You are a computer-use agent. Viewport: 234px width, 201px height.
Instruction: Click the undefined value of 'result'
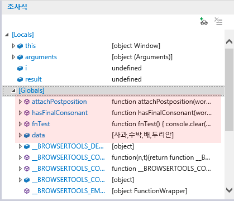[x=127, y=79]
